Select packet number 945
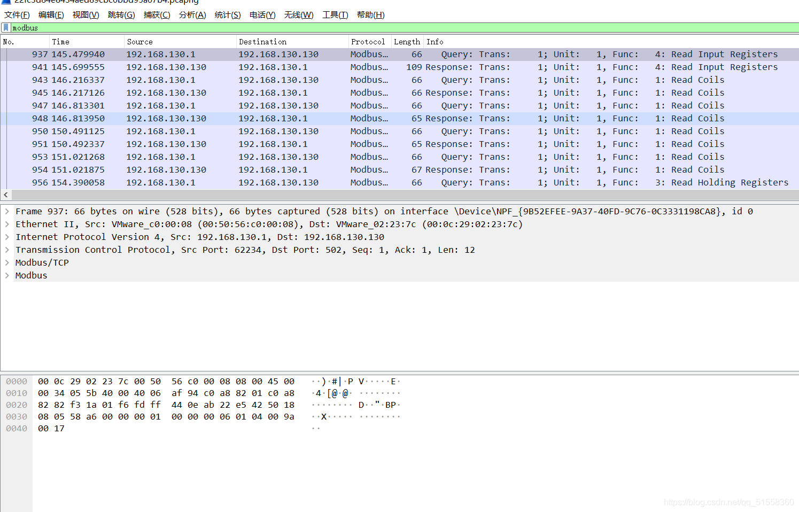This screenshot has width=799, height=512. click(x=400, y=93)
